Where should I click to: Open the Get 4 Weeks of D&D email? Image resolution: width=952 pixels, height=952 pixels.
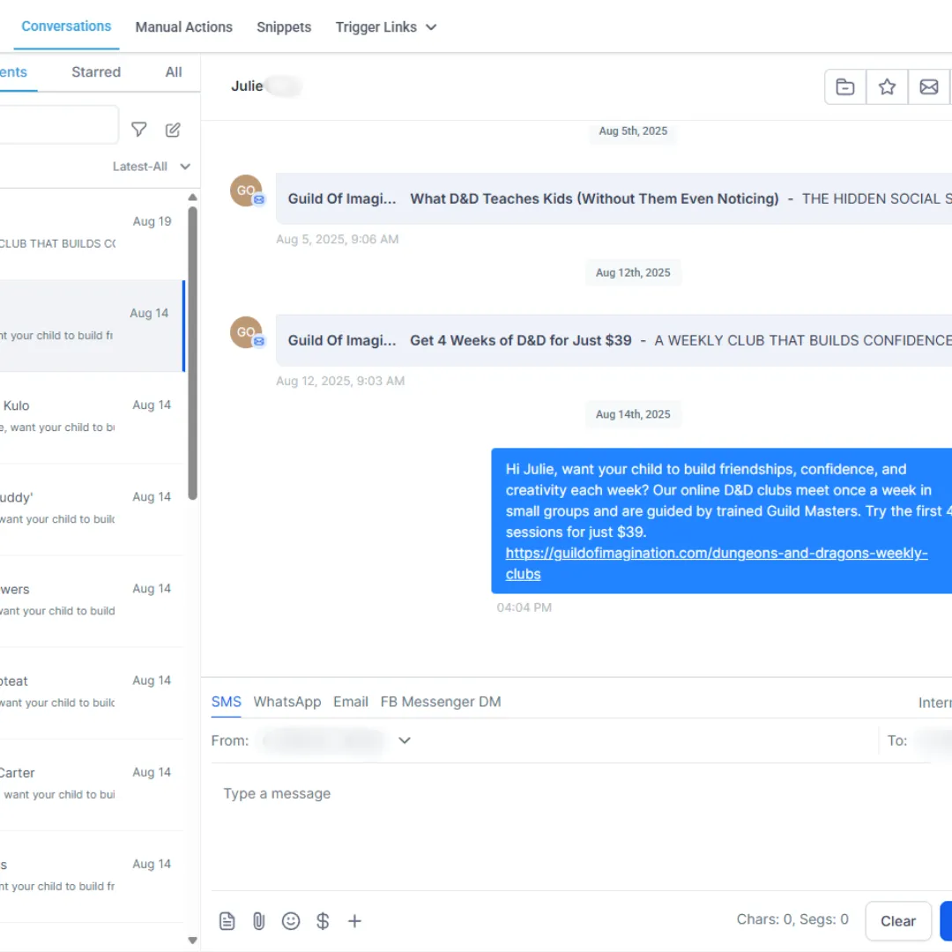[x=614, y=340]
